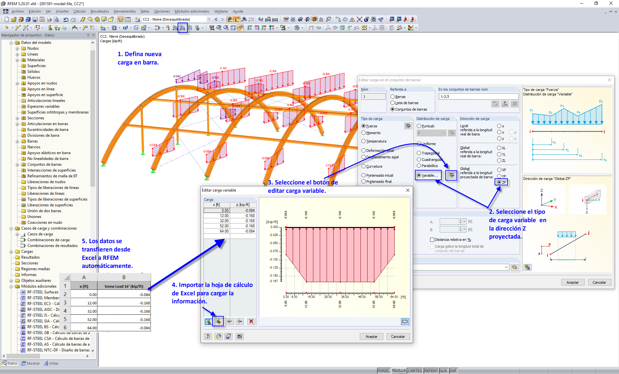Open the CC2 load case dropdown

(x=209, y=19)
